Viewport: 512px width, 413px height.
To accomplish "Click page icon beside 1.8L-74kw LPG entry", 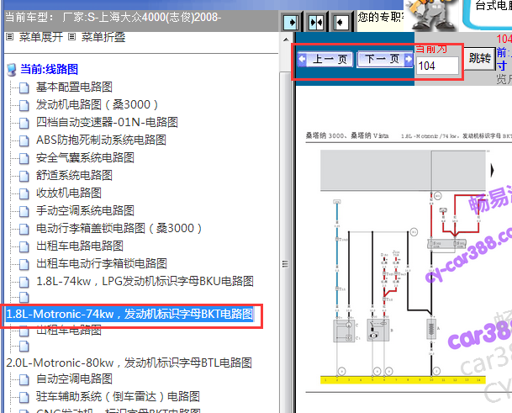I will click(24, 282).
